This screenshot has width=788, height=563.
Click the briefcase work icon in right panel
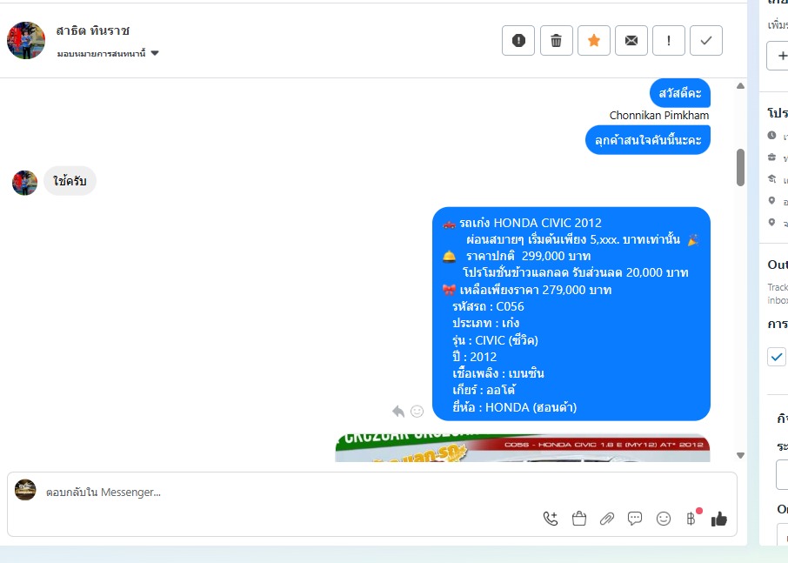pos(772,158)
